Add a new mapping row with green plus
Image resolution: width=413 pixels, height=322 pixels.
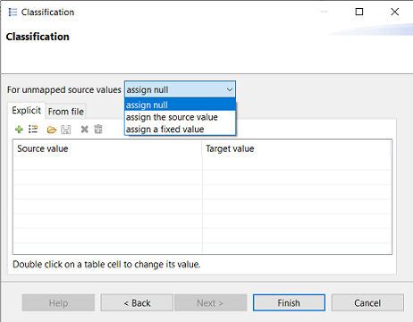pyautogui.click(x=19, y=130)
